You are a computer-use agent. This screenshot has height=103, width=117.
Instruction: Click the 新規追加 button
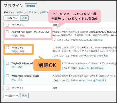click(31, 6)
